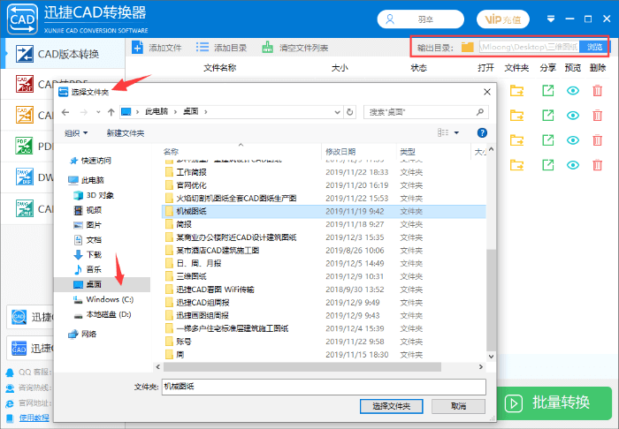Screen dimensions: 619x429
Task: Click the yellow output directory folder icon
Action: pyautogui.click(x=468, y=48)
